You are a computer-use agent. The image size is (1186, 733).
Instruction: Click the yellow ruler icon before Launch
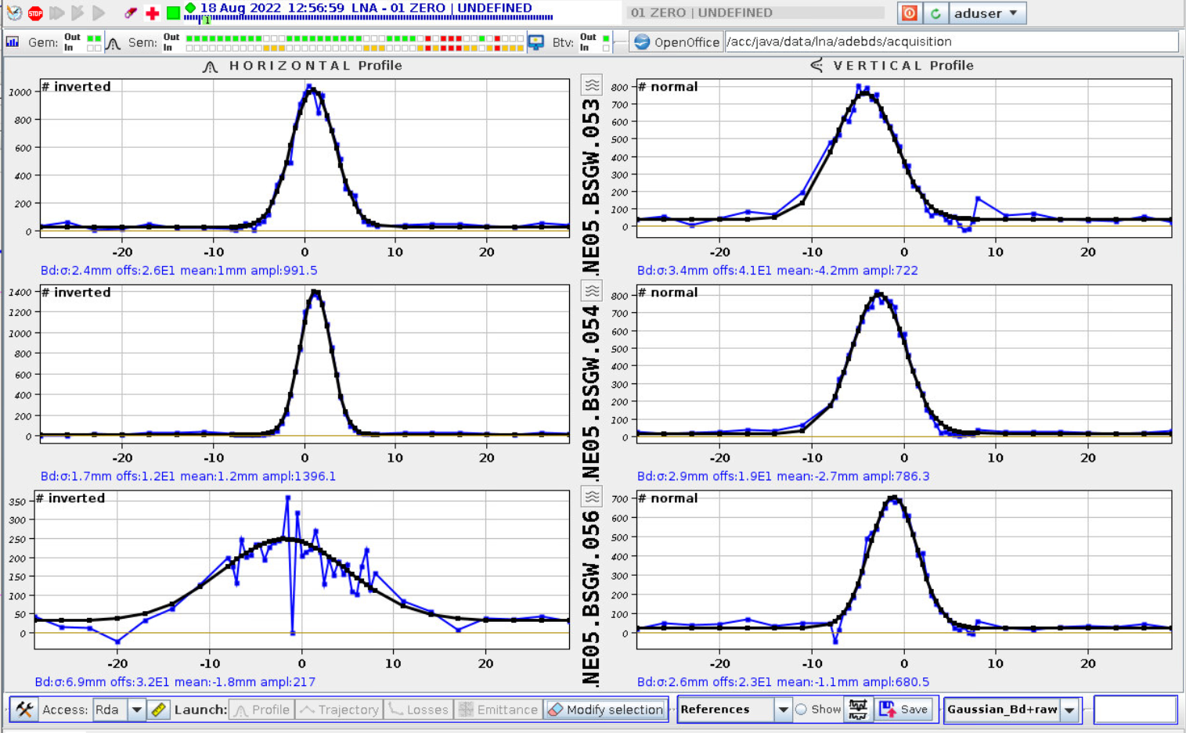click(159, 710)
